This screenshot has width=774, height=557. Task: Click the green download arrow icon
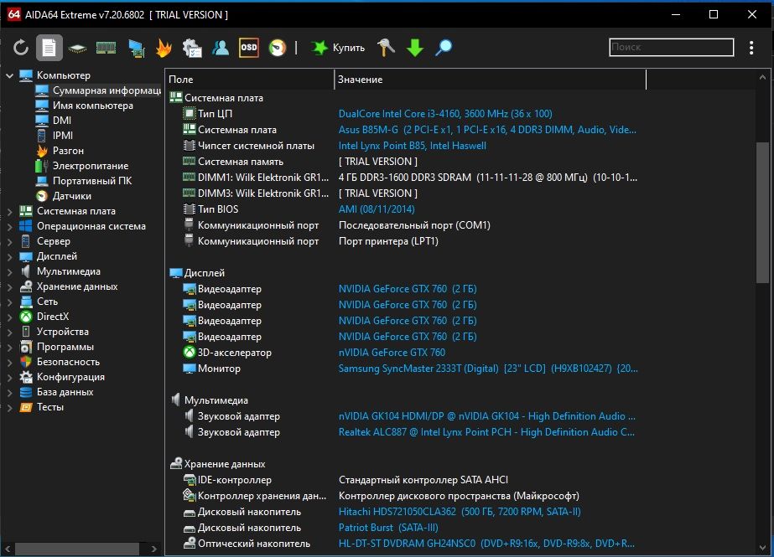(414, 48)
